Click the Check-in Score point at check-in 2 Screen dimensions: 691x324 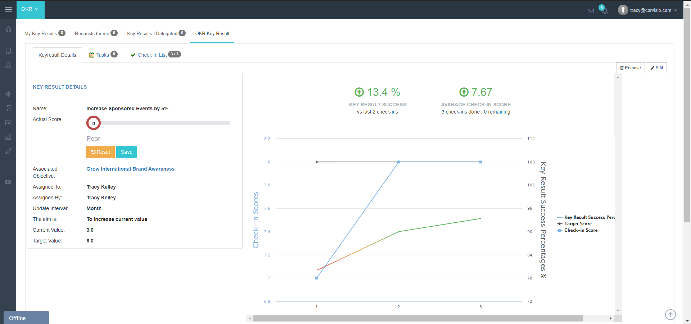399,162
